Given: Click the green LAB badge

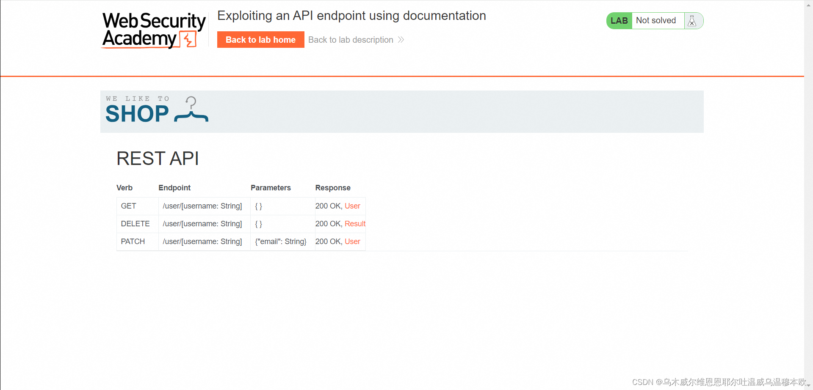Looking at the screenshot, I should coord(619,20).
